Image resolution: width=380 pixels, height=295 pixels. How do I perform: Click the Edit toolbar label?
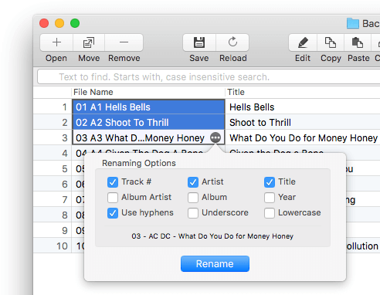pyautogui.click(x=303, y=58)
